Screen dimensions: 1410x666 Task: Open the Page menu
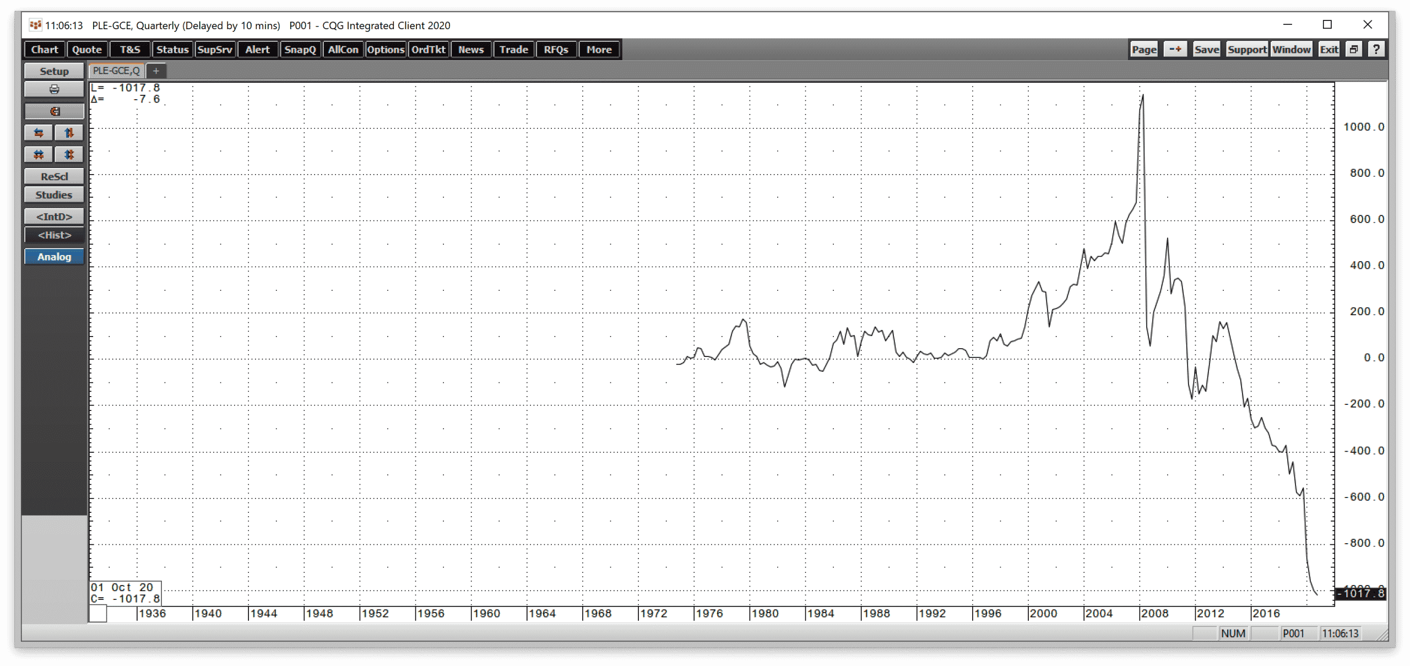coord(1144,50)
